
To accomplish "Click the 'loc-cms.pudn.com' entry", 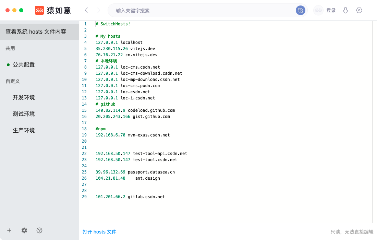I will [x=140, y=86].
